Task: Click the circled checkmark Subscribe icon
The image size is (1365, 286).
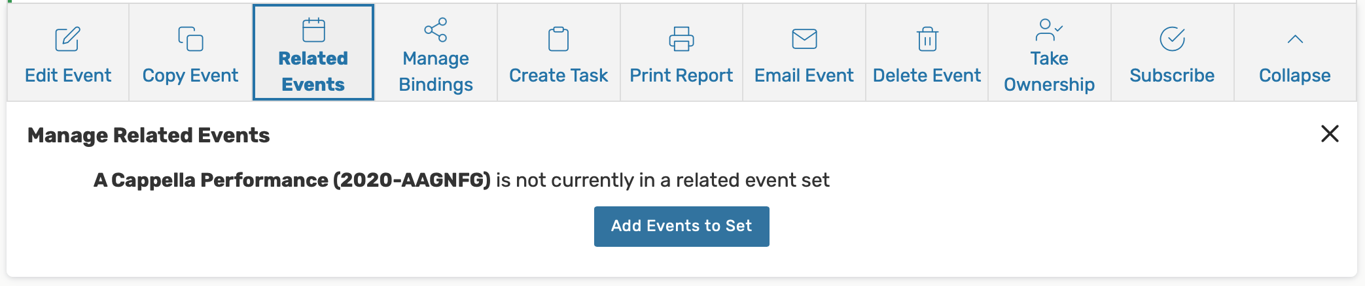Action: [x=1172, y=39]
